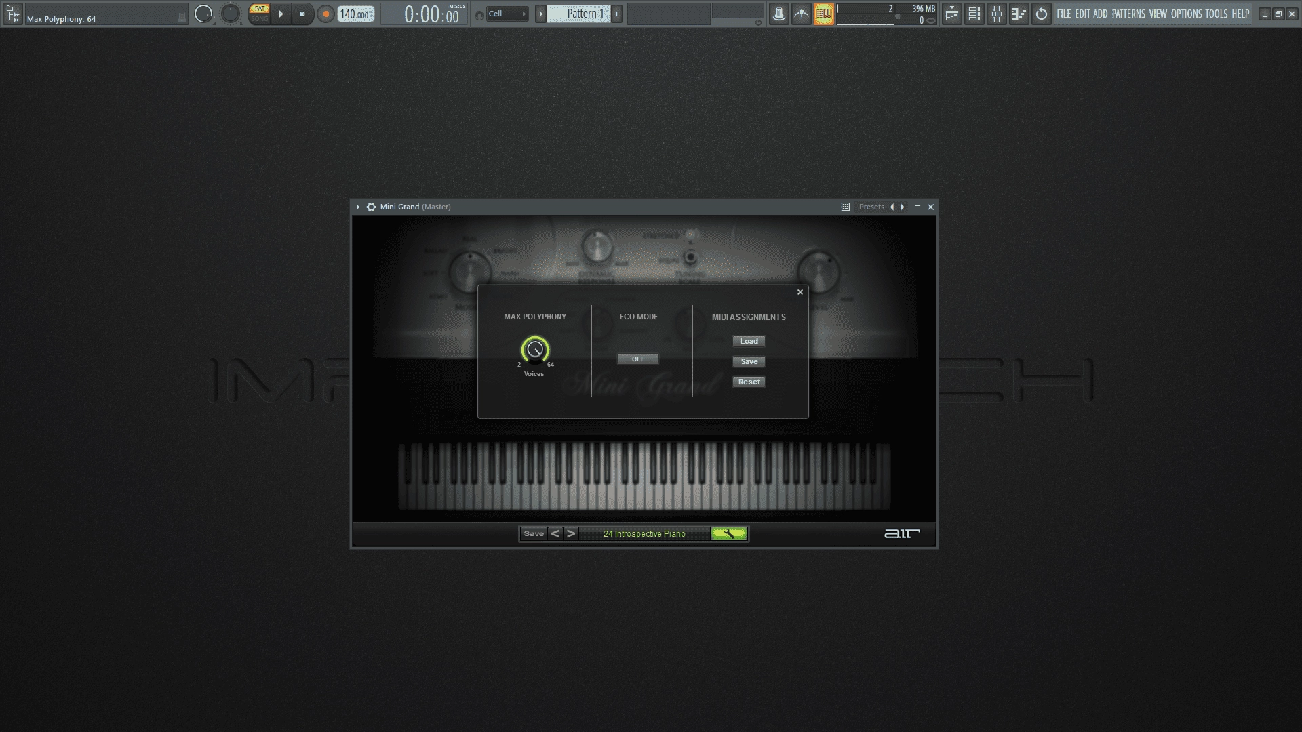Go to next preset arrow in title bar
1302x732 pixels.
pyautogui.click(x=903, y=207)
